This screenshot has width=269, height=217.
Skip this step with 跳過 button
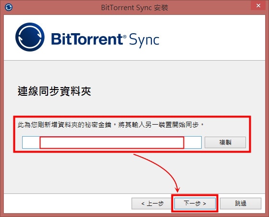coord(241,204)
